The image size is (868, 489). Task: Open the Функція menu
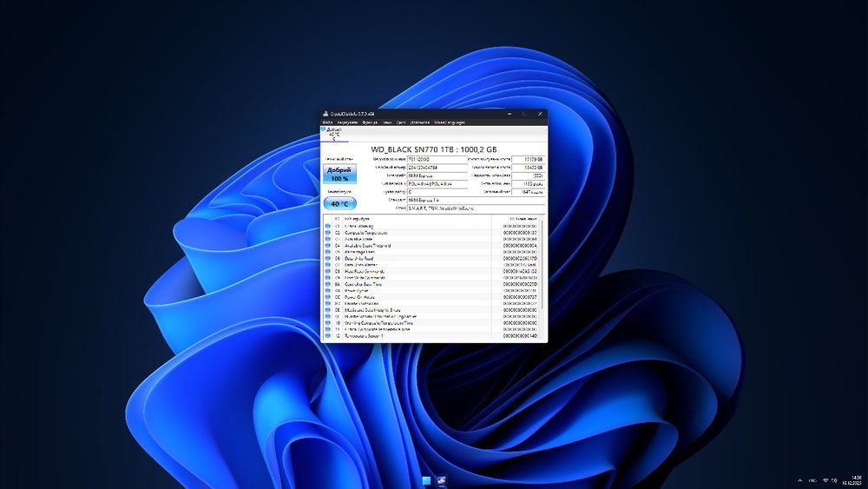point(370,122)
